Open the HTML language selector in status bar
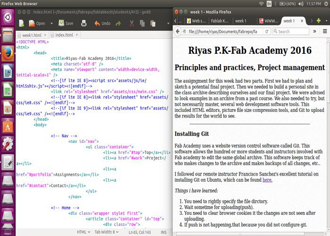The height and width of the screenshot is (236, 330). point(83,232)
